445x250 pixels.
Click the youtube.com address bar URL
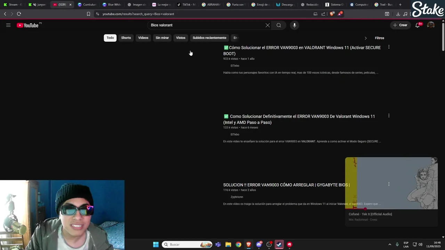tap(138, 14)
